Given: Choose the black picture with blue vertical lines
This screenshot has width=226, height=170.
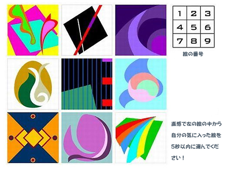Looking at the screenshot, I should [x=87, y=84].
